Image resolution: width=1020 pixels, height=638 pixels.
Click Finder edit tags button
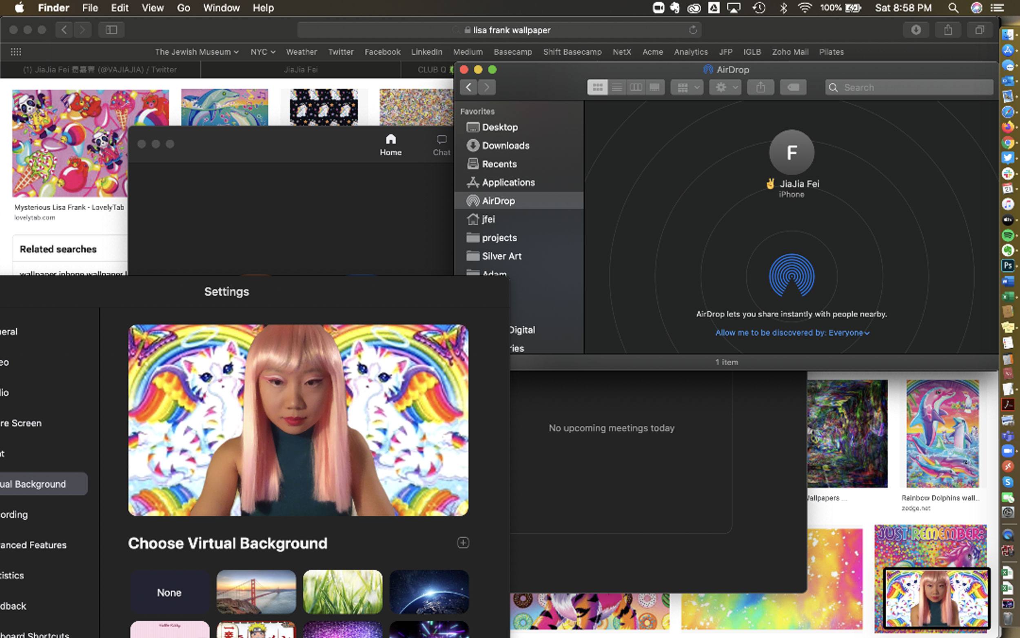coord(793,87)
